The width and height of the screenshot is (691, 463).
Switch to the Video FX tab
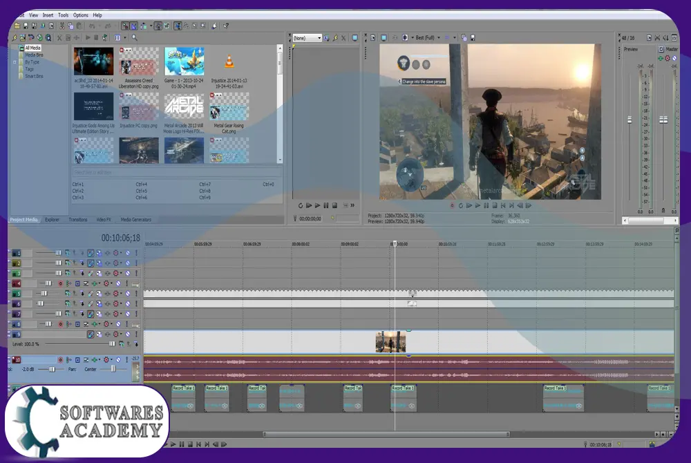pos(104,219)
